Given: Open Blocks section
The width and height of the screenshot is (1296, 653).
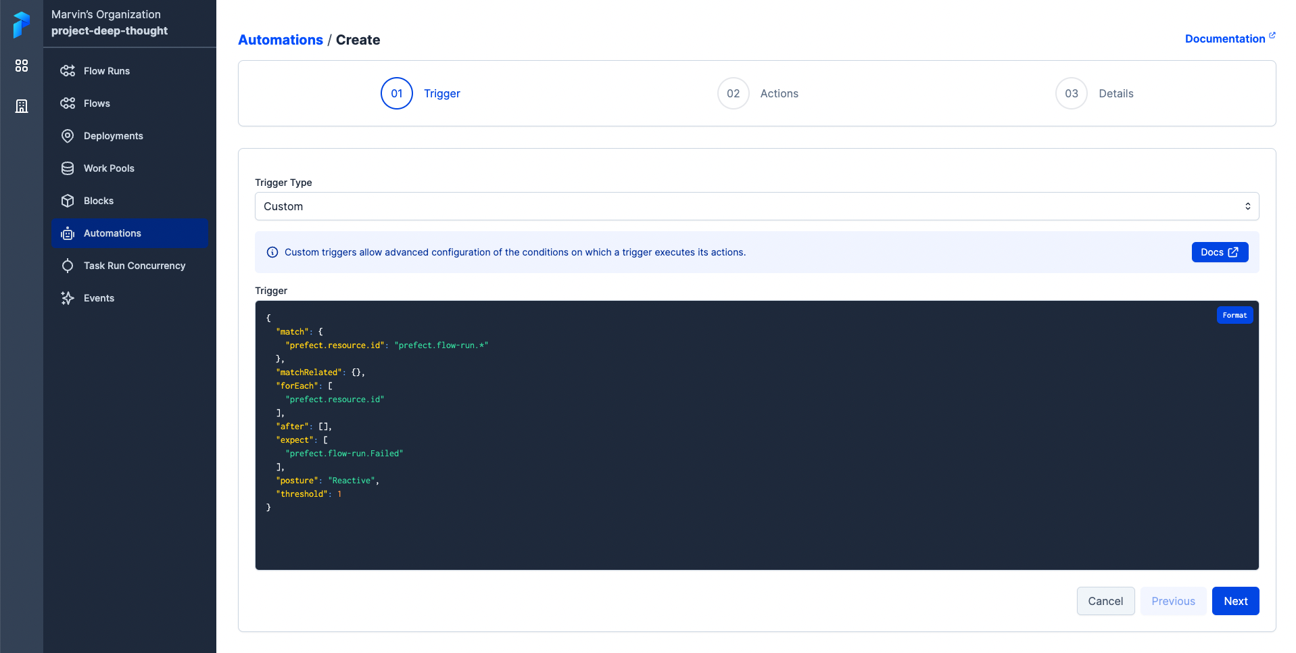Looking at the screenshot, I should (x=129, y=201).
